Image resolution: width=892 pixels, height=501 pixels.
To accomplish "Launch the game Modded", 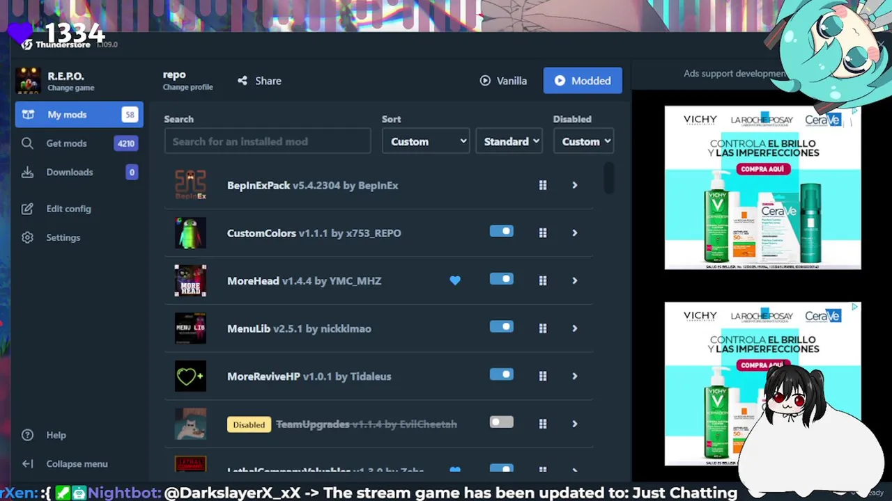I will [x=583, y=81].
